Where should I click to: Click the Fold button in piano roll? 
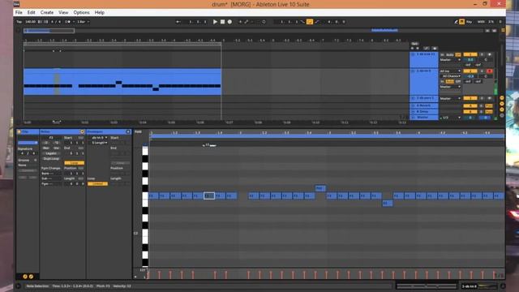tap(139, 131)
